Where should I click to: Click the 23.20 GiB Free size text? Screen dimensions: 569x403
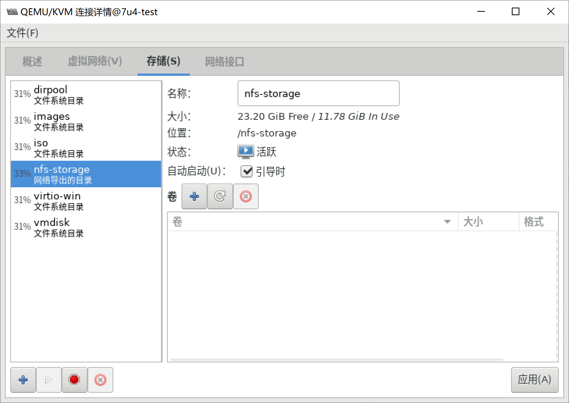(273, 116)
